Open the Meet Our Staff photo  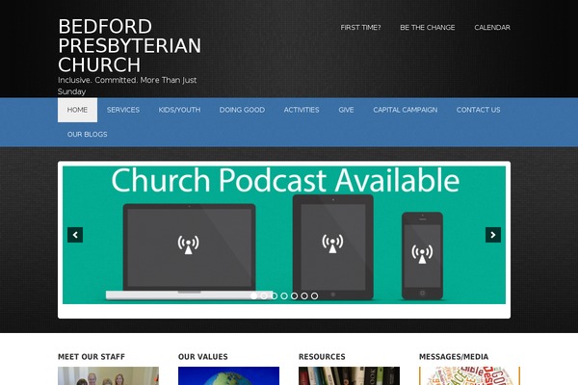[108, 375]
